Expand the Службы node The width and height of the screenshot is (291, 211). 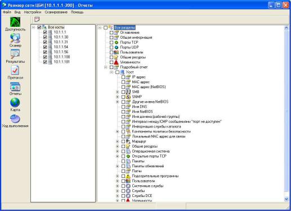pos(118,191)
